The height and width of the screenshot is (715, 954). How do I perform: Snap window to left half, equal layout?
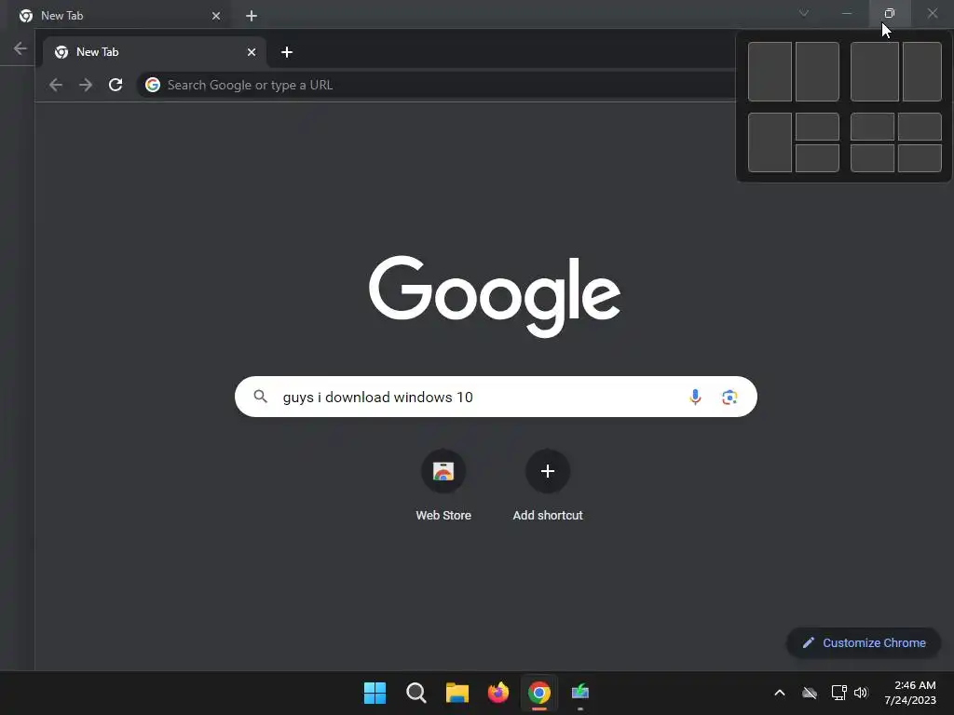(x=770, y=72)
